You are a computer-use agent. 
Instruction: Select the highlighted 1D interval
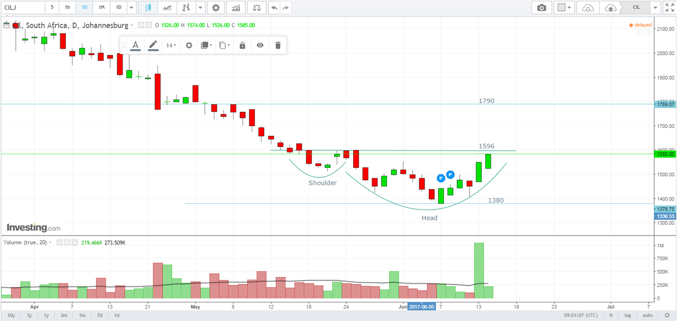pyautogui.click(x=85, y=8)
